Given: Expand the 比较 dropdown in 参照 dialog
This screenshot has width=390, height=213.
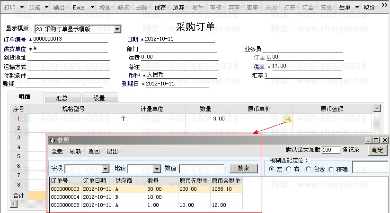Looking at the screenshot, I should (157, 169).
